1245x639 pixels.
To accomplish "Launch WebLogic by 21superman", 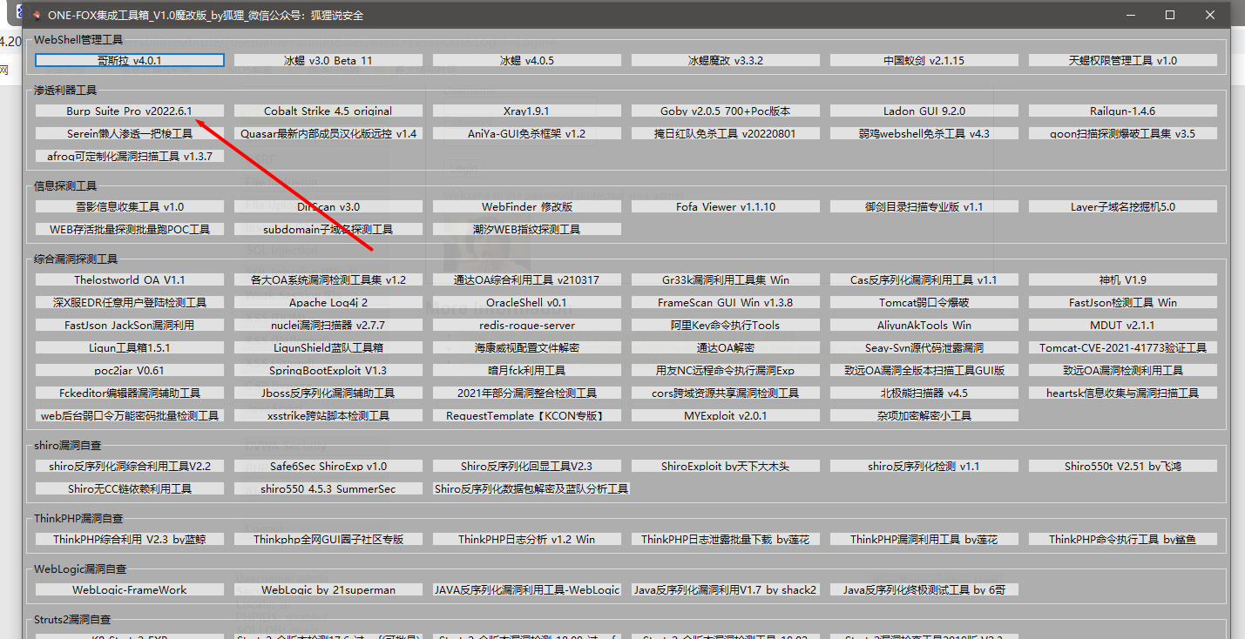I will [x=328, y=590].
